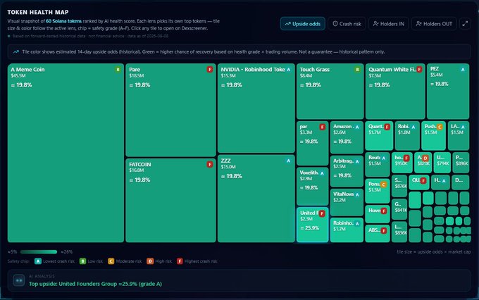Open the Amazon $2.6M tile
479x300 pixels.
pos(347,137)
